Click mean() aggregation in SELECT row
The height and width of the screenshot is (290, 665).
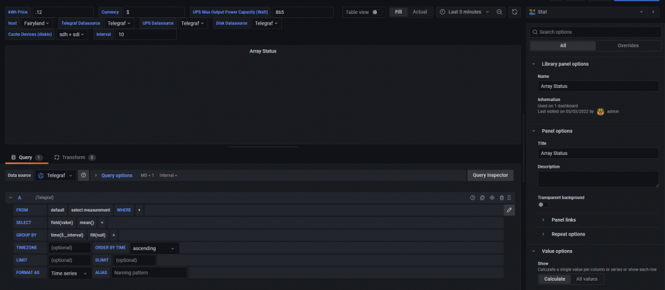coord(86,223)
